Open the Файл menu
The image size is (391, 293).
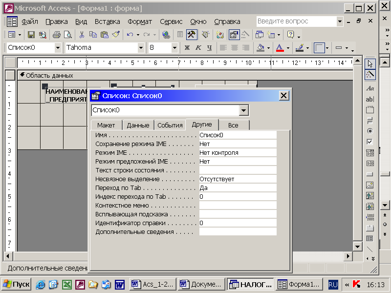[30, 21]
